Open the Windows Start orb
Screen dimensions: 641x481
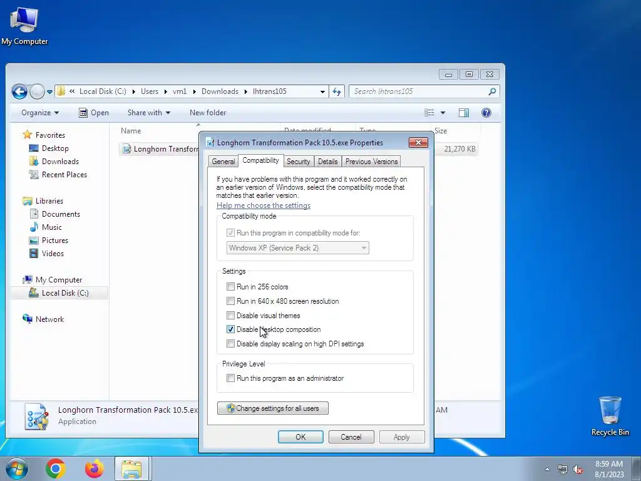pyautogui.click(x=16, y=468)
